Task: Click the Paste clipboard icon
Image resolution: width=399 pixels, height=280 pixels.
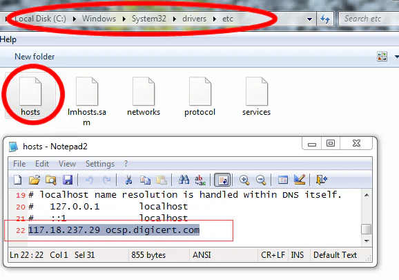Action: pos(162,180)
